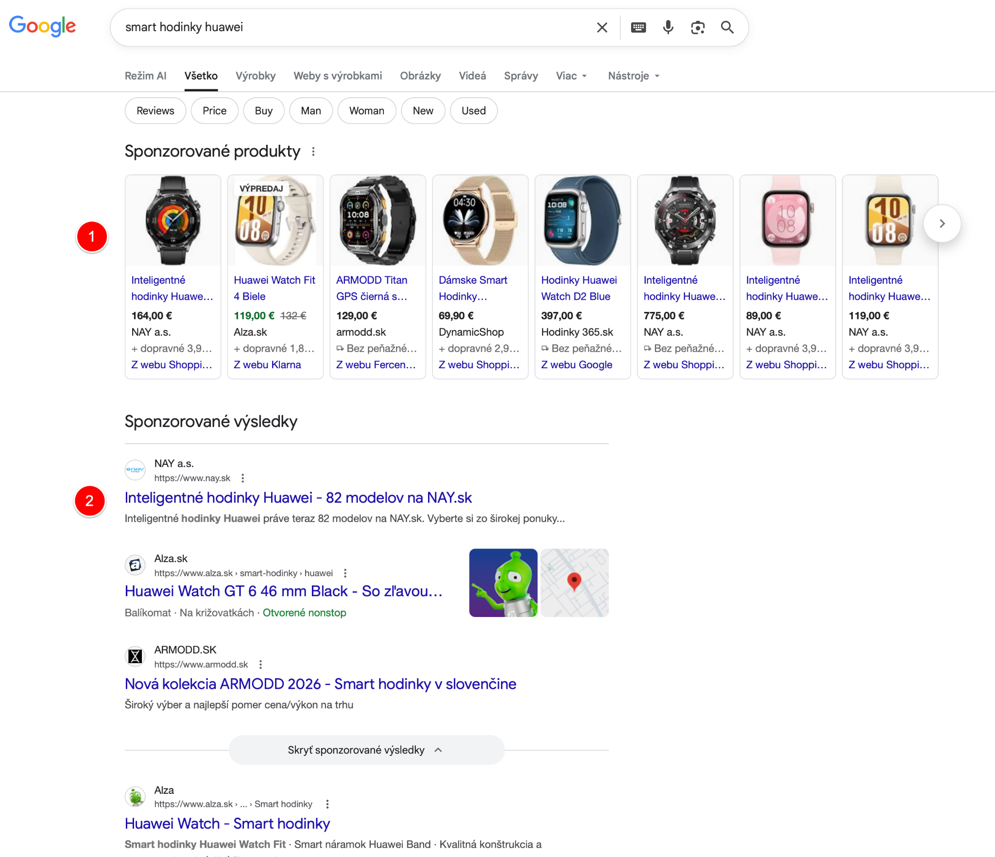Click the https://www.nay.sk URL text
The height and width of the screenshot is (857, 995).
pos(192,478)
